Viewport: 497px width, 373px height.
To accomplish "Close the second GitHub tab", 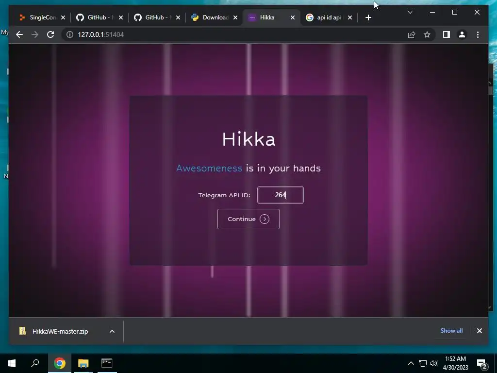I will pyautogui.click(x=178, y=17).
